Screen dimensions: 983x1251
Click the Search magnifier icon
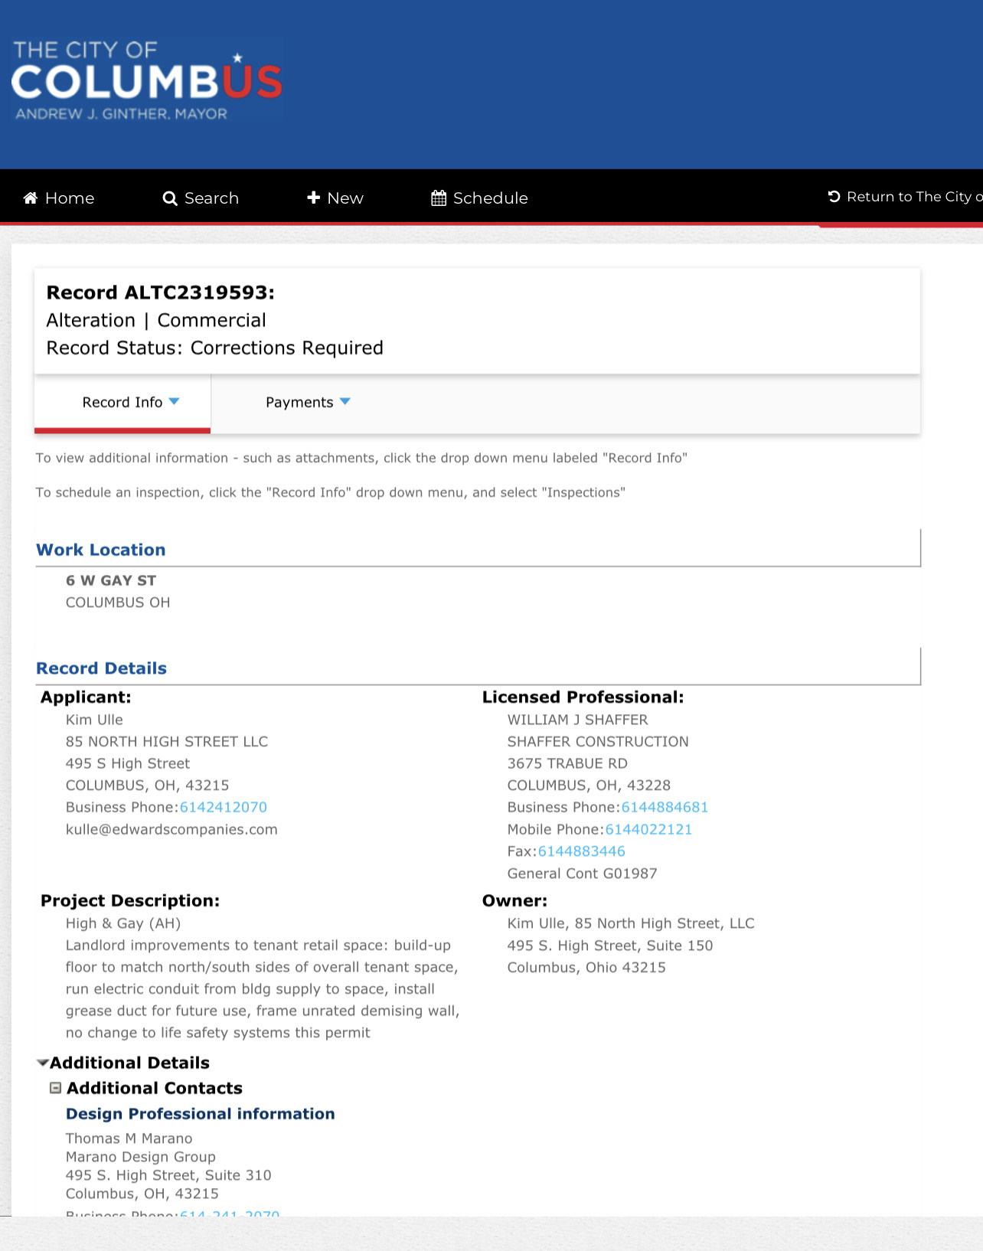click(170, 198)
